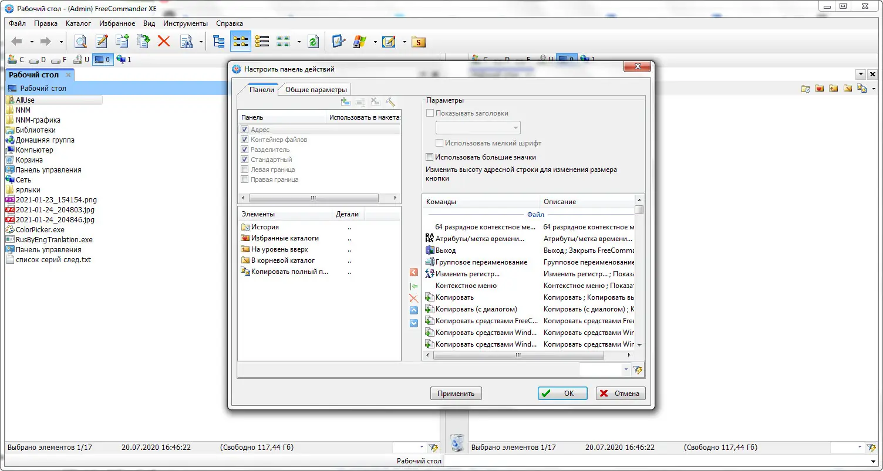Click the add panel icon above panel list

tap(345, 102)
